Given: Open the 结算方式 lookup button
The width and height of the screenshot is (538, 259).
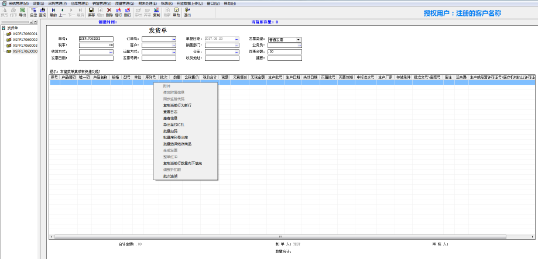Looking at the screenshot, I should click(x=111, y=51).
